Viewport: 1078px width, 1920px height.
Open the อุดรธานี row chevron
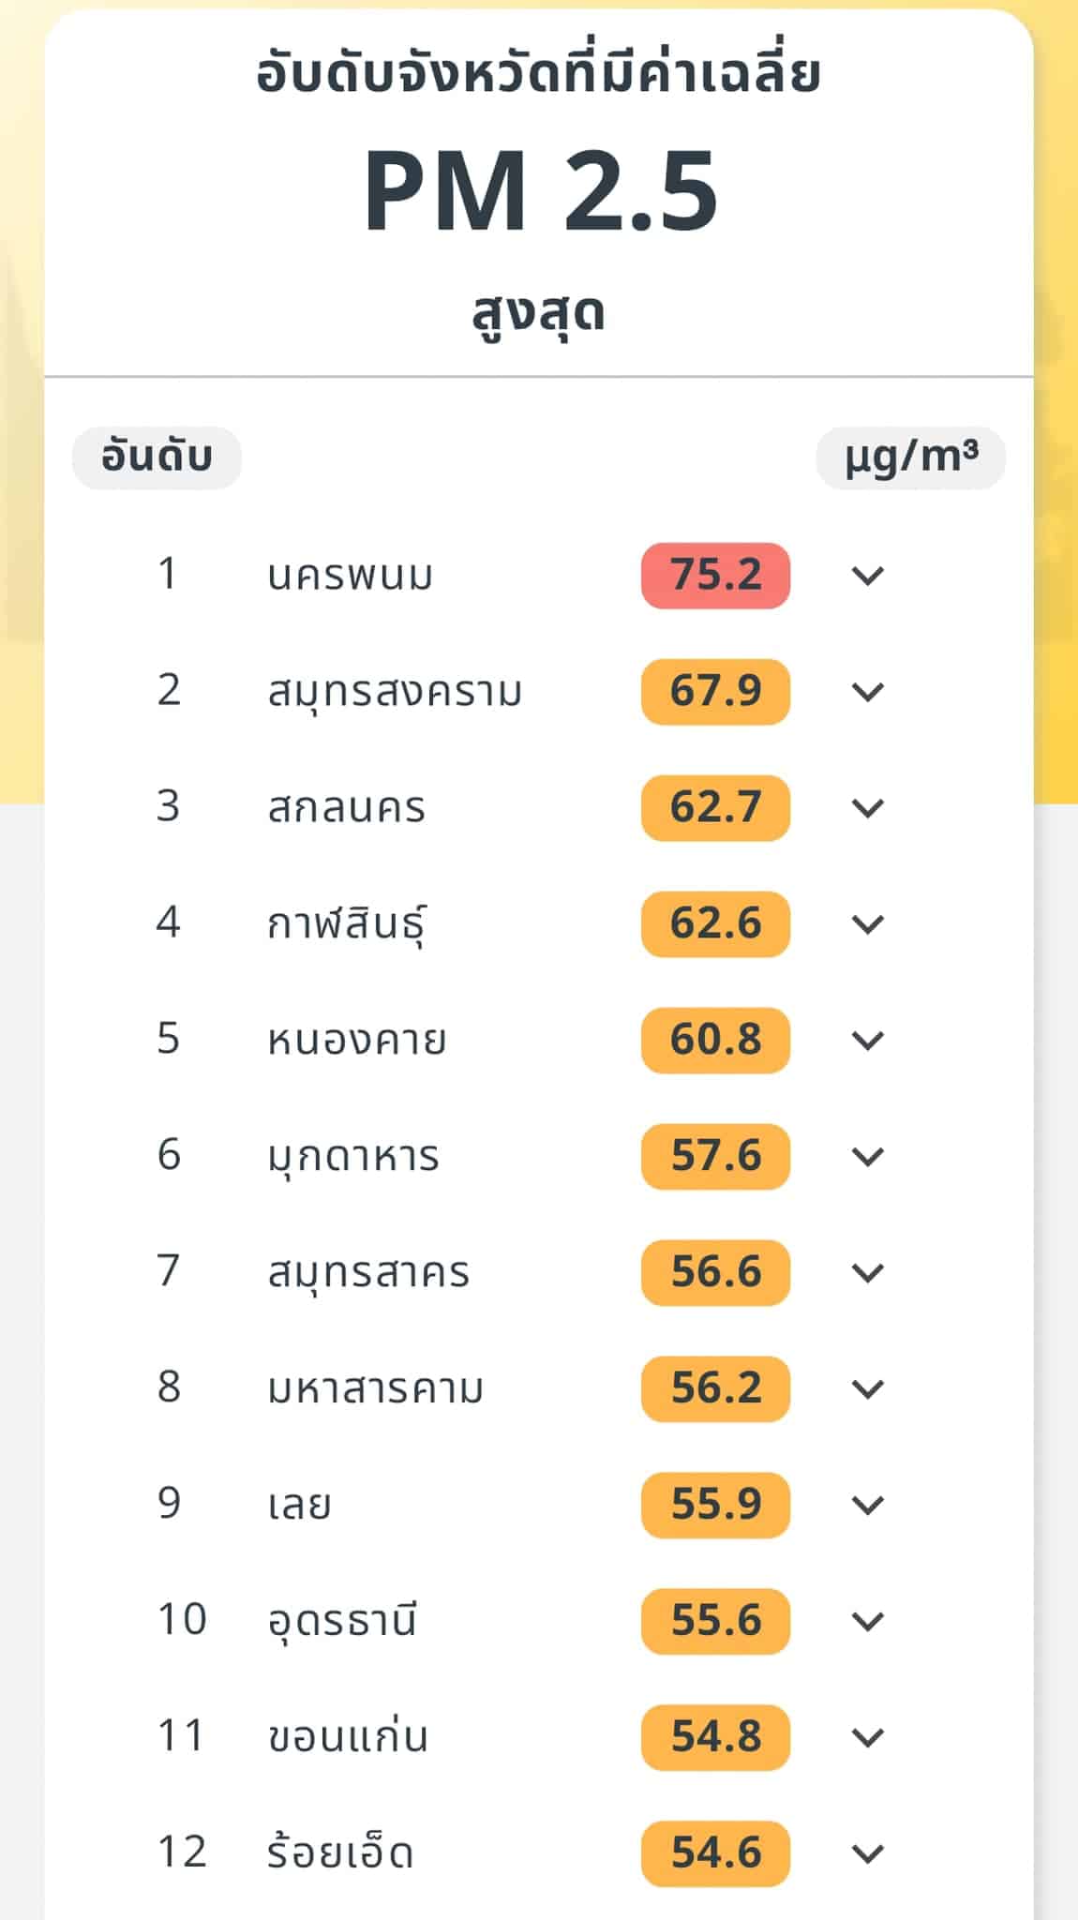867,1622
